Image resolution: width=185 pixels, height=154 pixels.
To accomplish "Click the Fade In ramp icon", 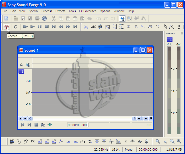I will coord(68,142).
